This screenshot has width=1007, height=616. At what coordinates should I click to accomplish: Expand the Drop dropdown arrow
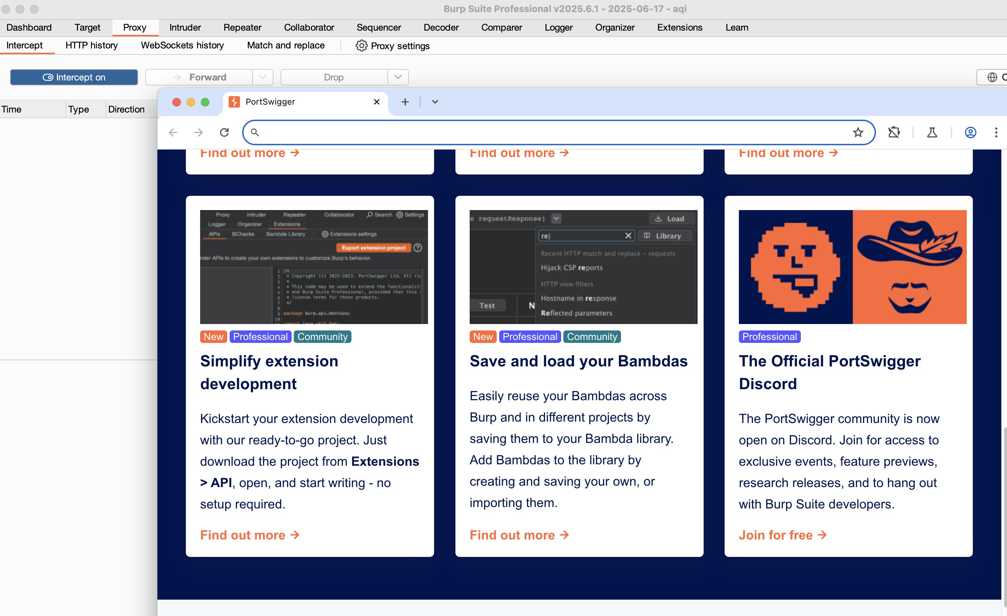point(398,77)
